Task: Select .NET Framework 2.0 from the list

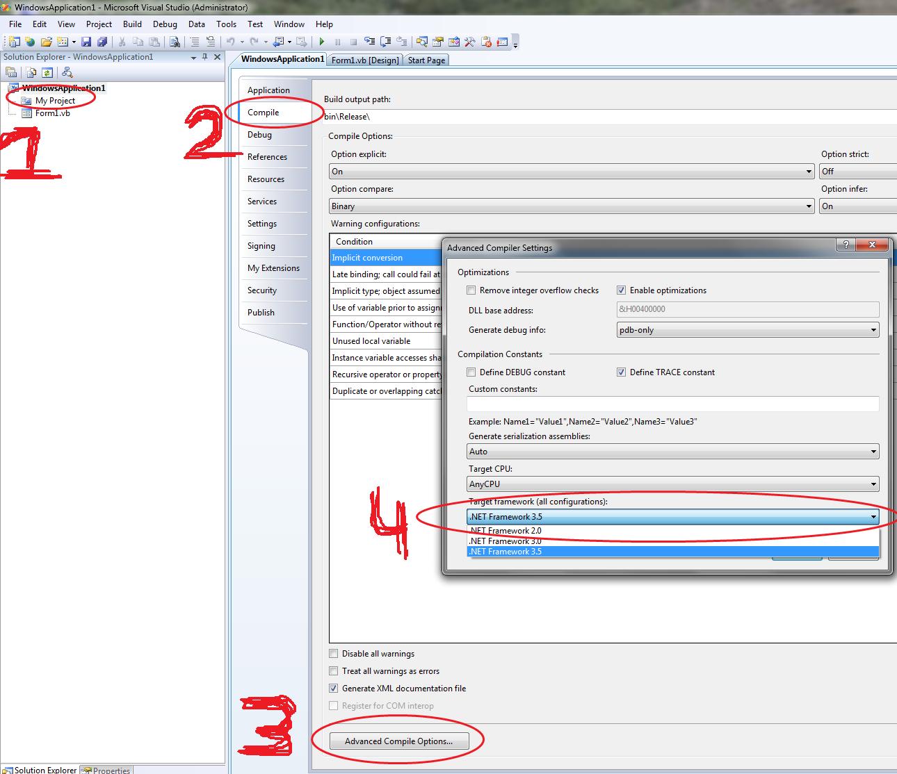Action: click(673, 531)
